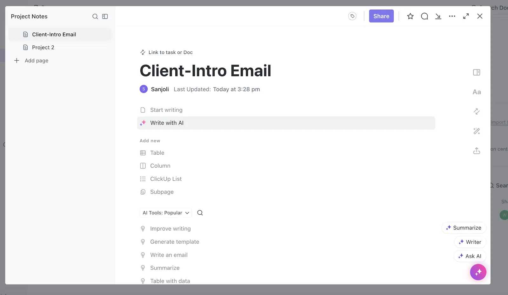Expand the AI Tools: Popular dropdown

tap(166, 213)
